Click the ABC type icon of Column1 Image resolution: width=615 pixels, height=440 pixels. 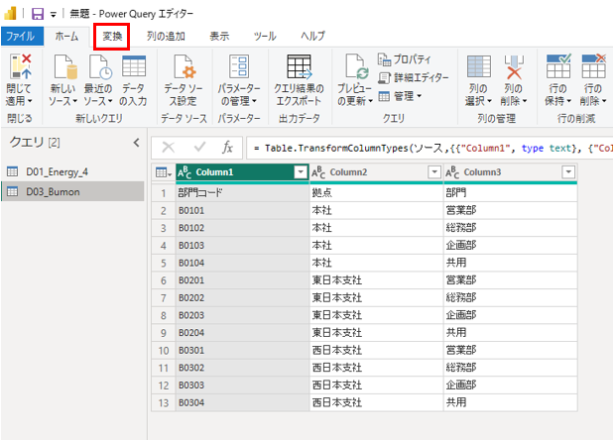pos(184,172)
